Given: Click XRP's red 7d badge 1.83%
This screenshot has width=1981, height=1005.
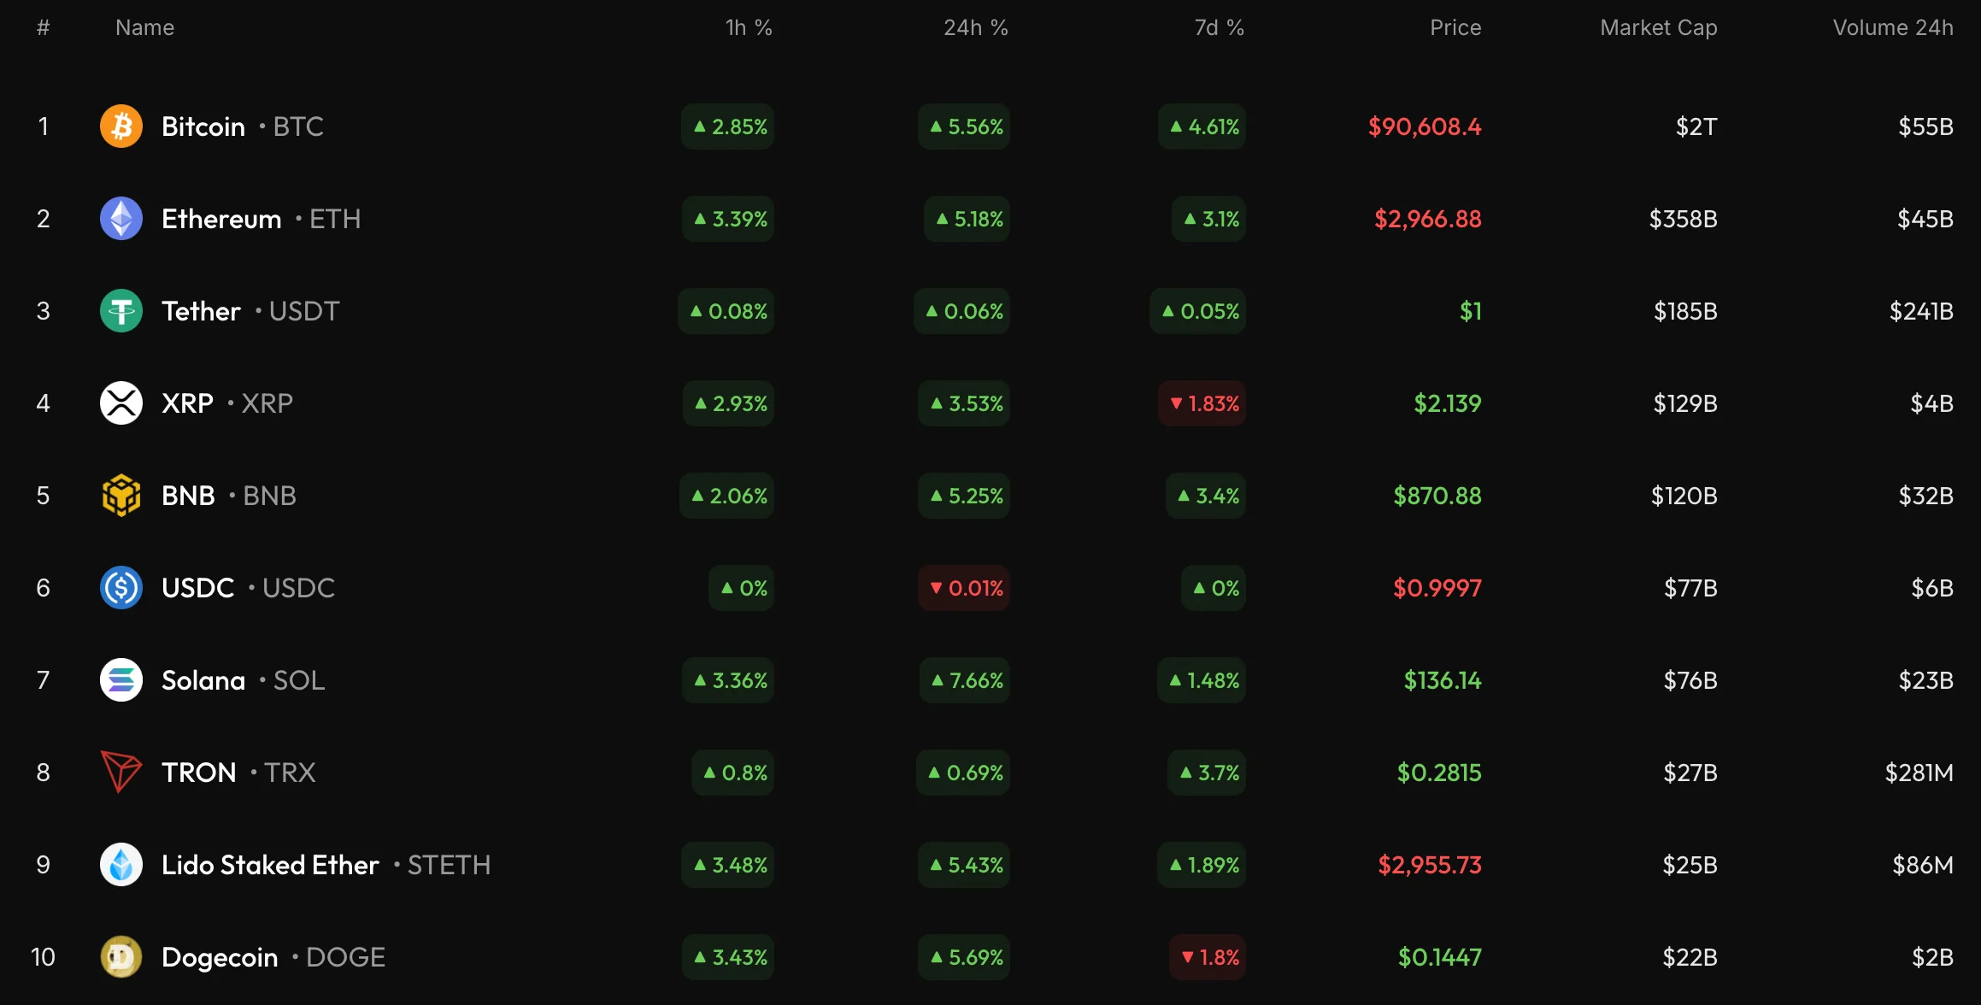Looking at the screenshot, I should click(x=1202, y=403).
